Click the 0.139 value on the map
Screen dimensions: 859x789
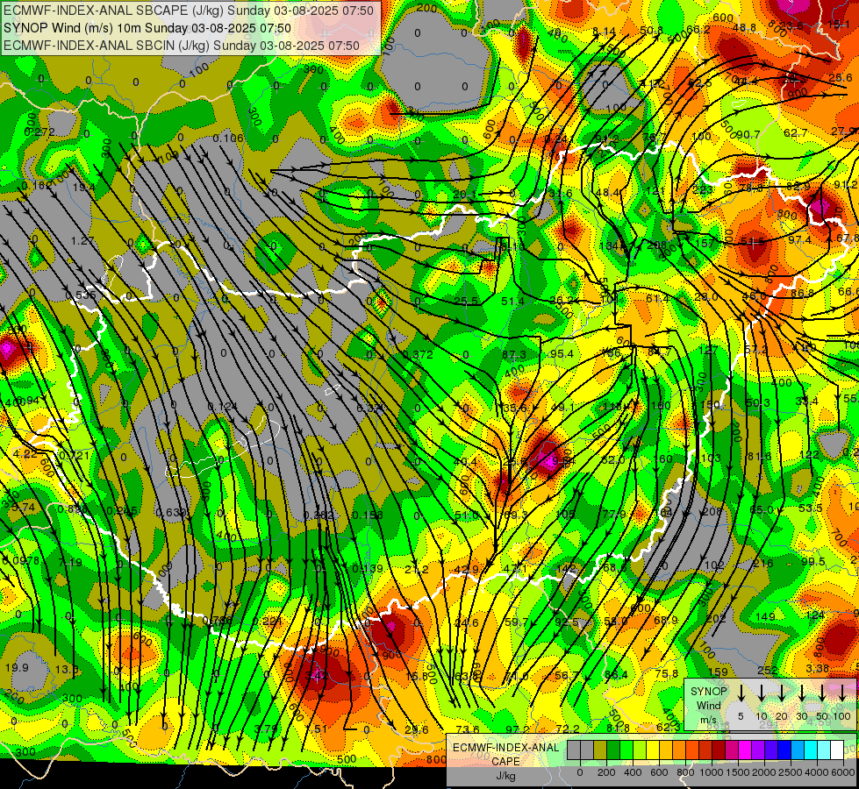coord(368,568)
